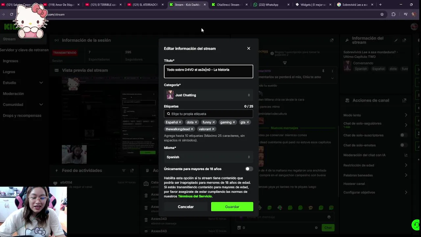Remove the funny tag

point(213,122)
